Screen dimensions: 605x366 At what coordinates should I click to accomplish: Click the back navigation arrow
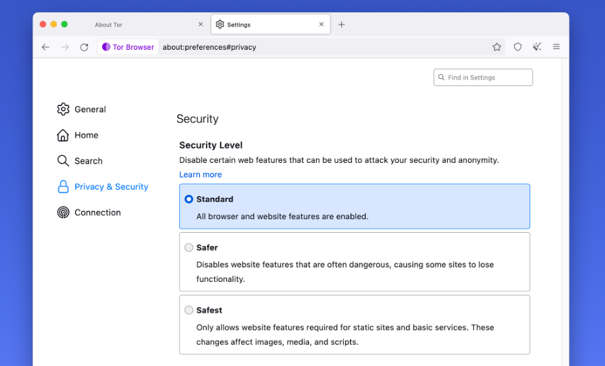point(45,47)
